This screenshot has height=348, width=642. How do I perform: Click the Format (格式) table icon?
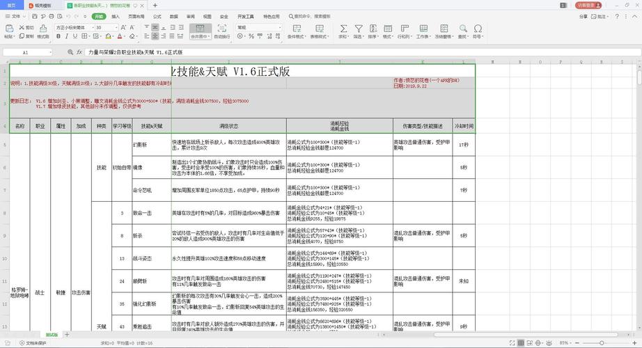[388, 29]
